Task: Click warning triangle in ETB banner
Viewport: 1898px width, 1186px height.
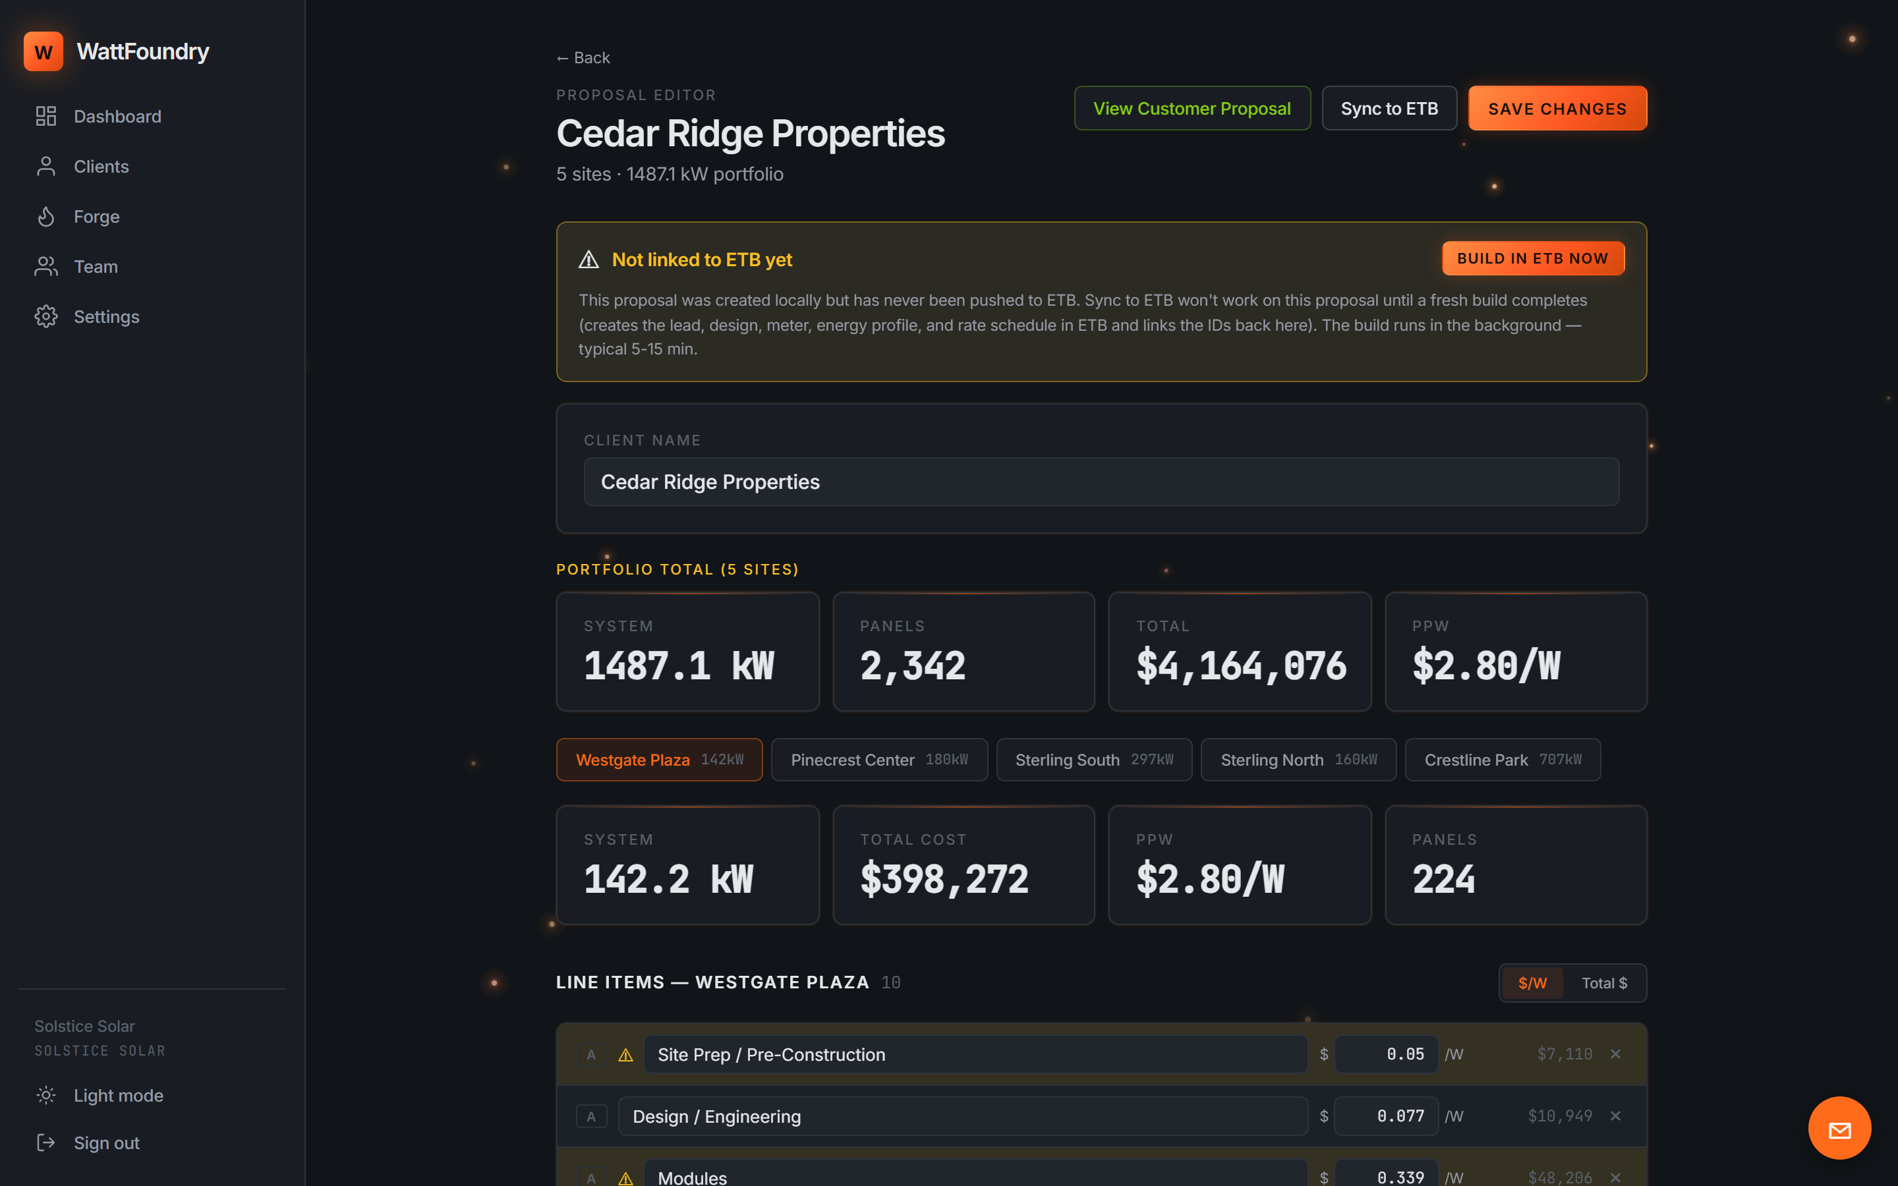Action: point(589,260)
